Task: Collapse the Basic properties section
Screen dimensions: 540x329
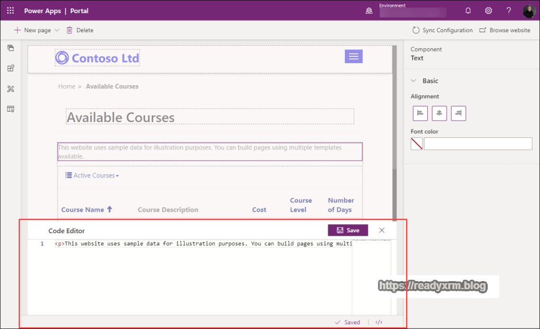Action: tap(414, 81)
